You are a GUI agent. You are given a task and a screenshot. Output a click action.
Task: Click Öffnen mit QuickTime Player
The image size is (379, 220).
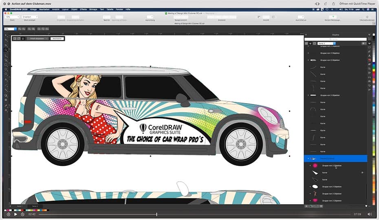click(x=357, y=4)
